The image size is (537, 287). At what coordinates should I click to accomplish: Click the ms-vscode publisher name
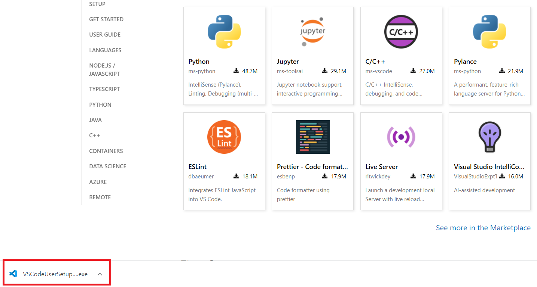(x=378, y=71)
